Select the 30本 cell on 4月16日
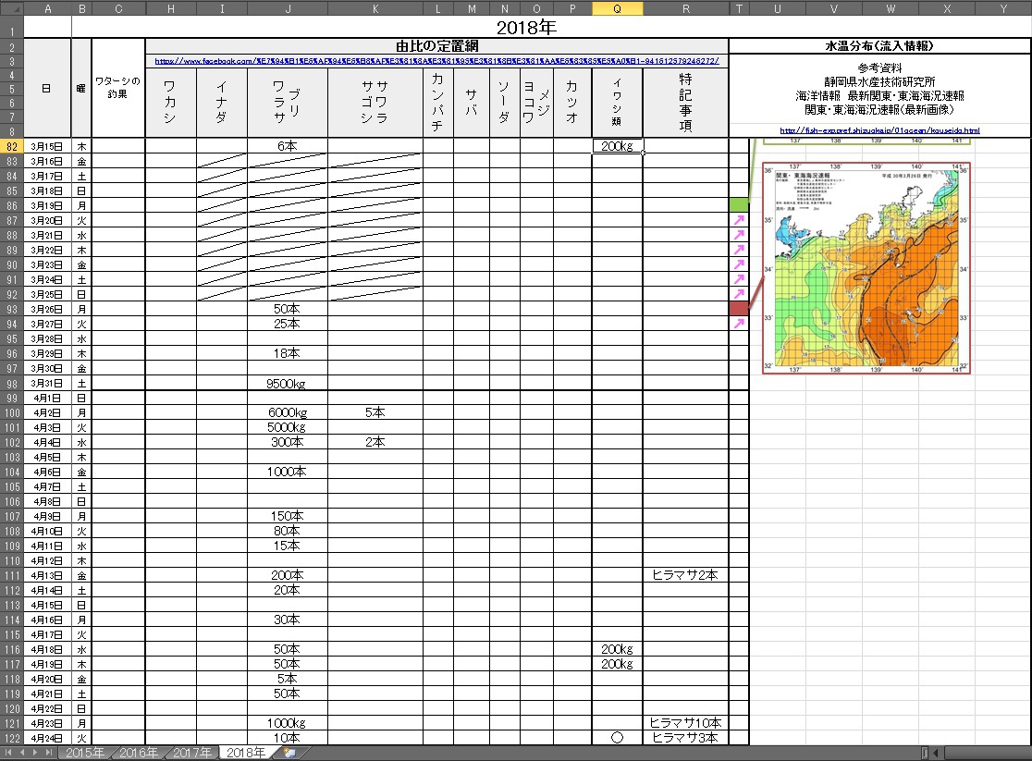 point(288,620)
